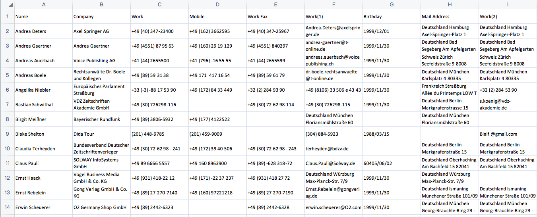Select row 9 header
537x217 pixels.
pos(7,134)
